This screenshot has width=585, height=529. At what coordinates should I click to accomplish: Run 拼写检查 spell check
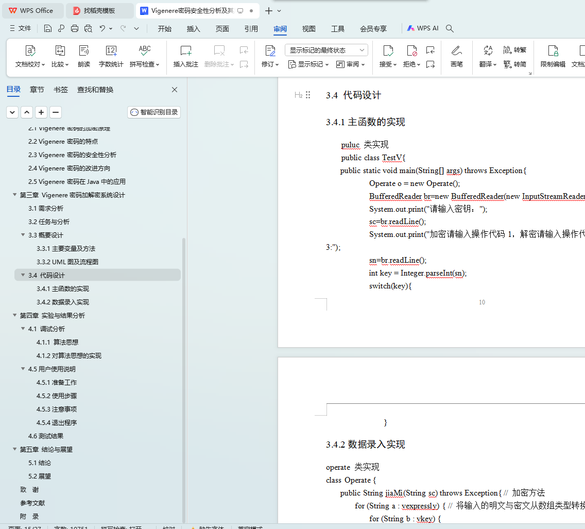(x=144, y=56)
